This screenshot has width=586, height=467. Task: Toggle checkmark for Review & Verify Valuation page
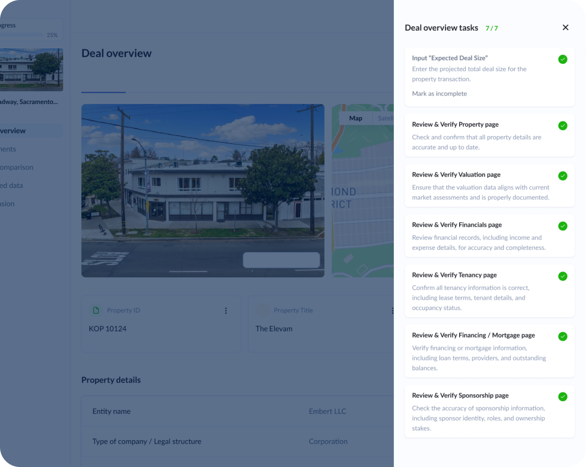(563, 176)
